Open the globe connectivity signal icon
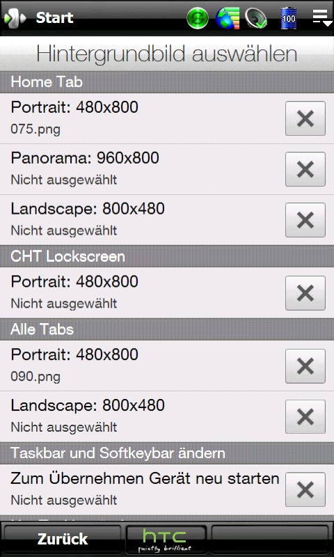The width and height of the screenshot is (334, 557). point(228,18)
